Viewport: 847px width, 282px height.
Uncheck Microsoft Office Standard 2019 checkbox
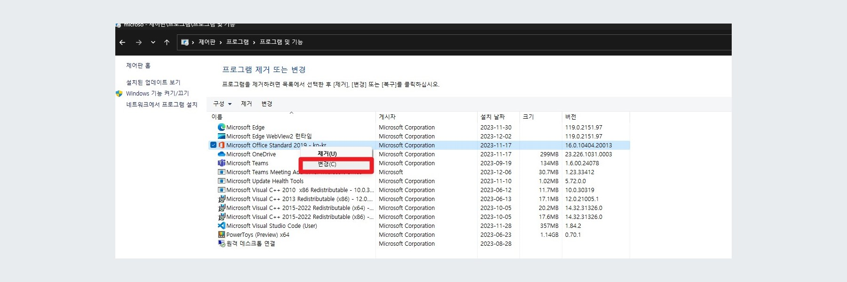(213, 145)
